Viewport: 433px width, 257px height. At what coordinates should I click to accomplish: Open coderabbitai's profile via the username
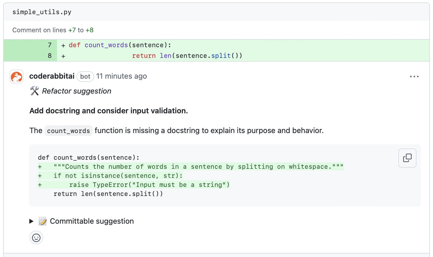pyautogui.click(x=51, y=76)
